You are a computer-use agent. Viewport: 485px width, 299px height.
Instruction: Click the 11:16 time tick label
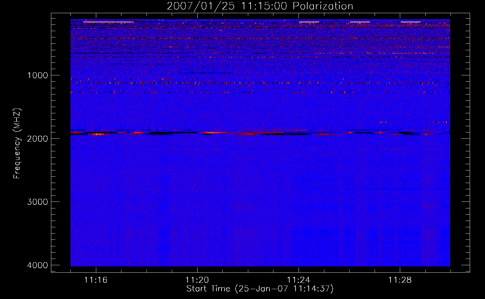[x=96, y=280]
